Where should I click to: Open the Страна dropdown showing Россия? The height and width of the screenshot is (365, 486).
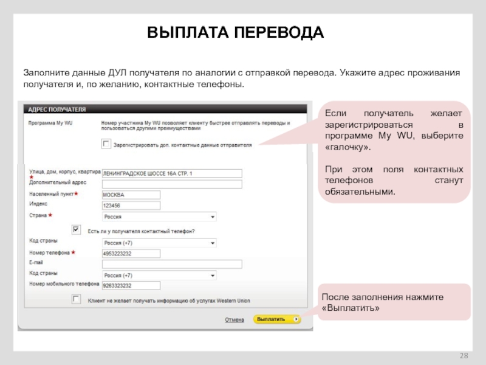(159, 217)
